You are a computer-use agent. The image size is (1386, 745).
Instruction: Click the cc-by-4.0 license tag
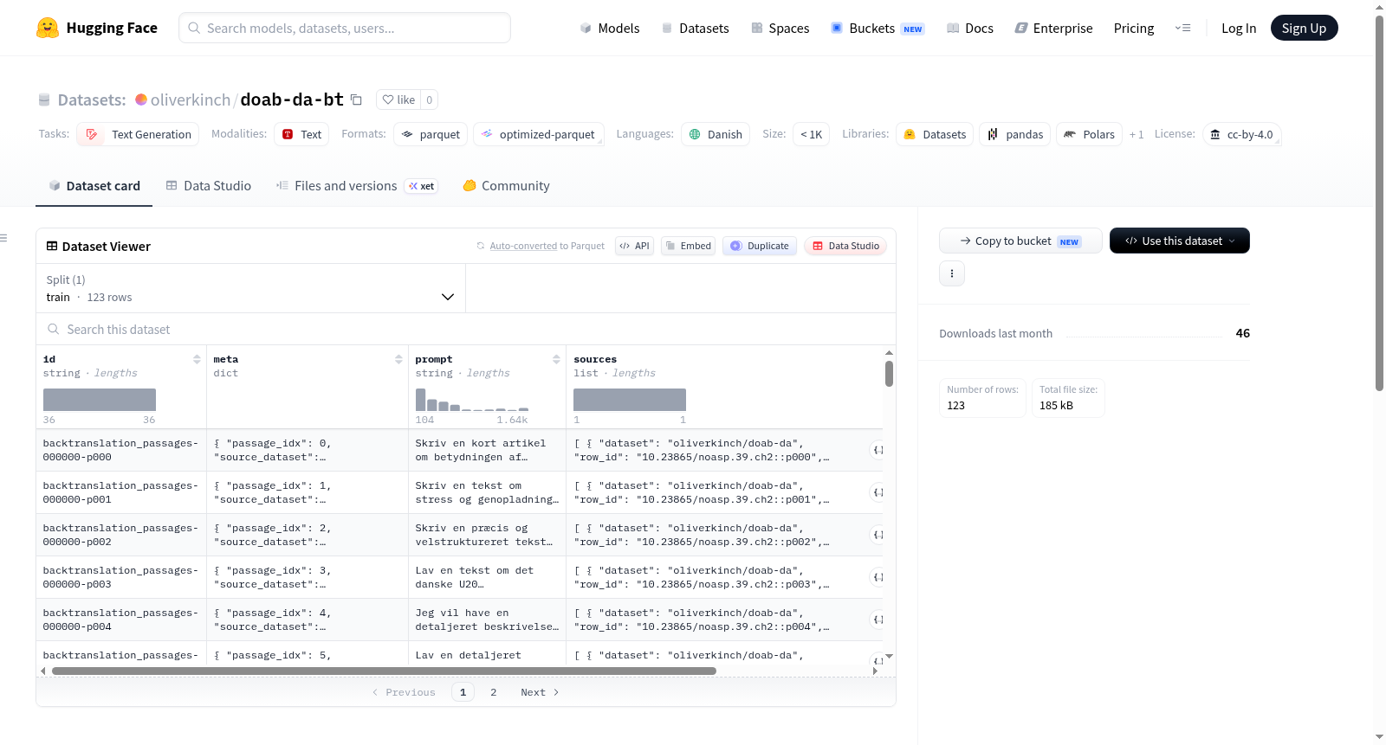tap(1241, 134)
